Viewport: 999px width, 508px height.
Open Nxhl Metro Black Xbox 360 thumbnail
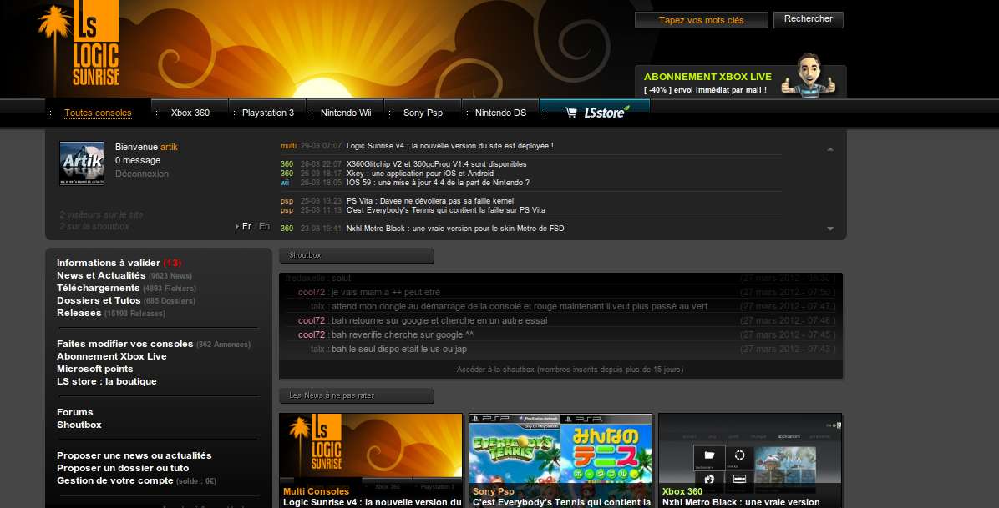pos(749,455)
